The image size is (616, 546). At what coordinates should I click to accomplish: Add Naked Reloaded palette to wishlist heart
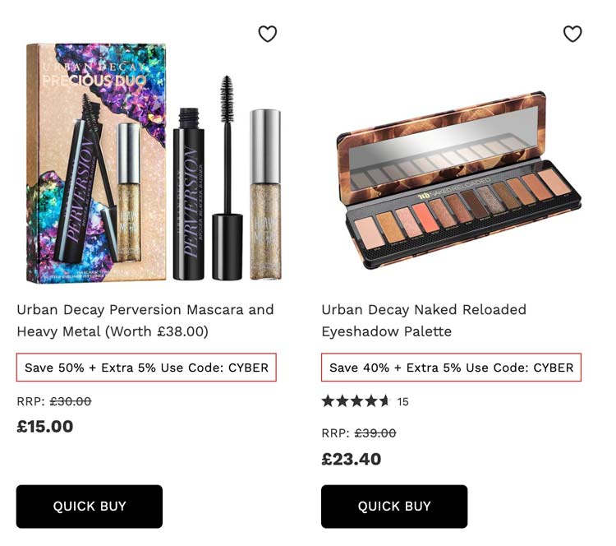click(572, 34)
